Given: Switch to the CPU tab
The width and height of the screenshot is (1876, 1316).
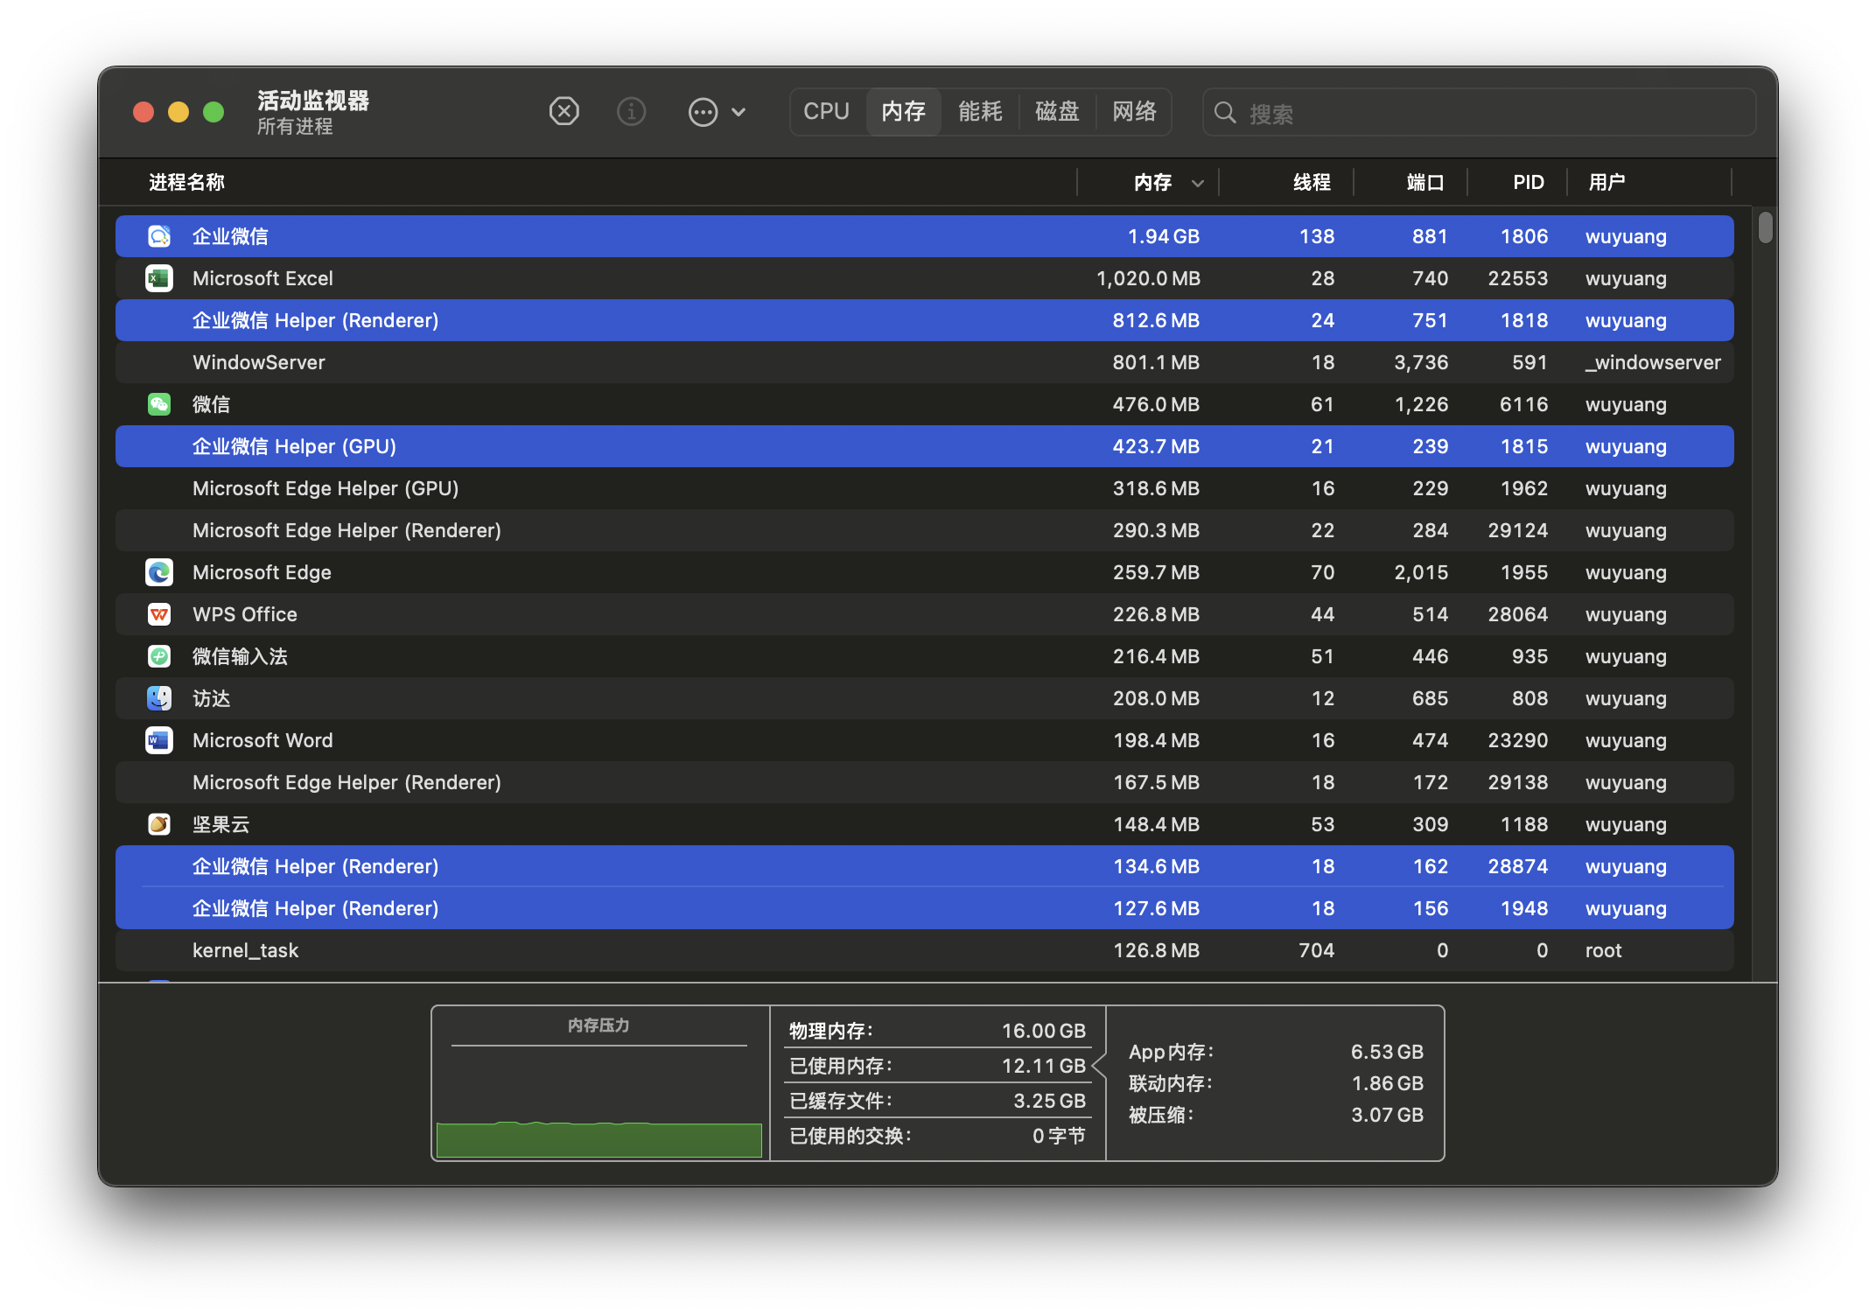Looking at the screenshot, I should pos(826,111).
